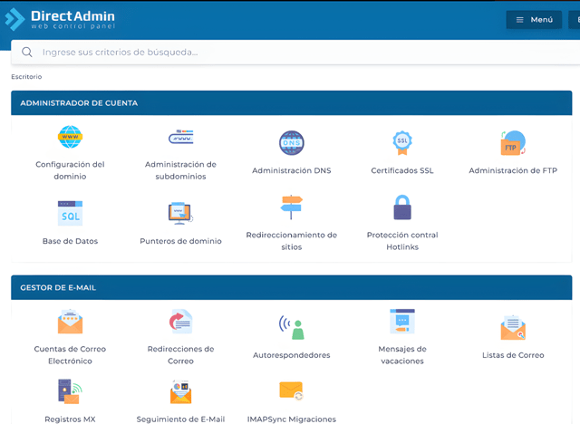Open the Protección contra Hotlinks padlock icon
Viewport: 580px width, 424px height.
(402, 207)
